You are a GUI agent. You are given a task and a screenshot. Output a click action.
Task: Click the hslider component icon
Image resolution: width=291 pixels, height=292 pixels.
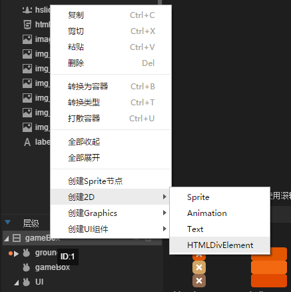pyautogui.click(x=27, y=10)
